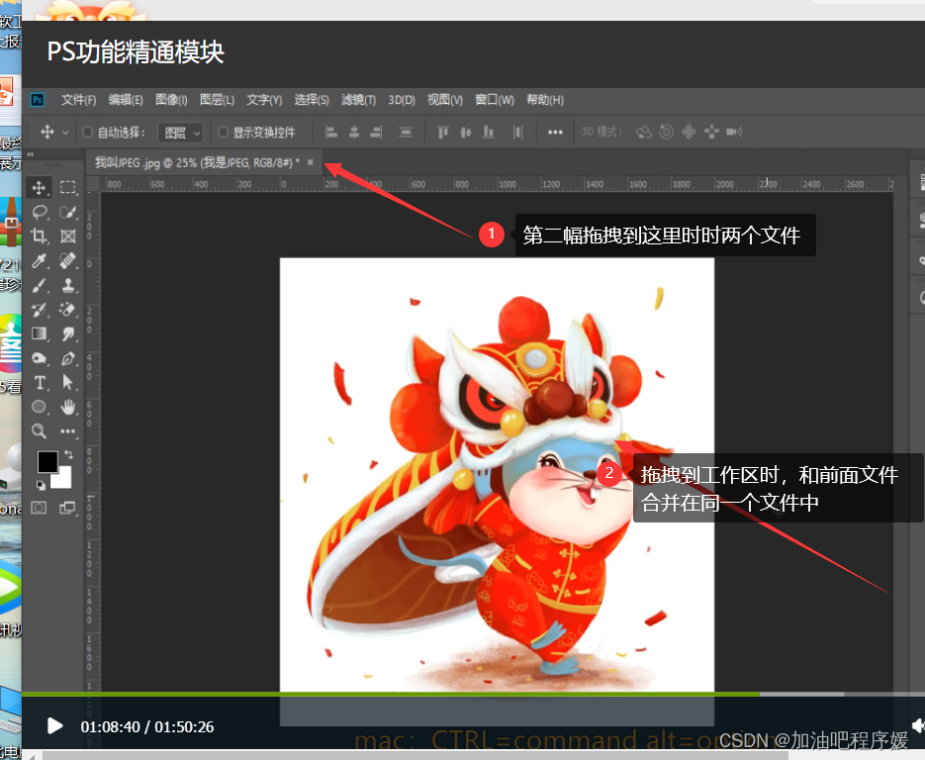This screenshot has width=925, height=760.
Task: Open the 滤镜(T) menu
Action: [x=359, y=100]
